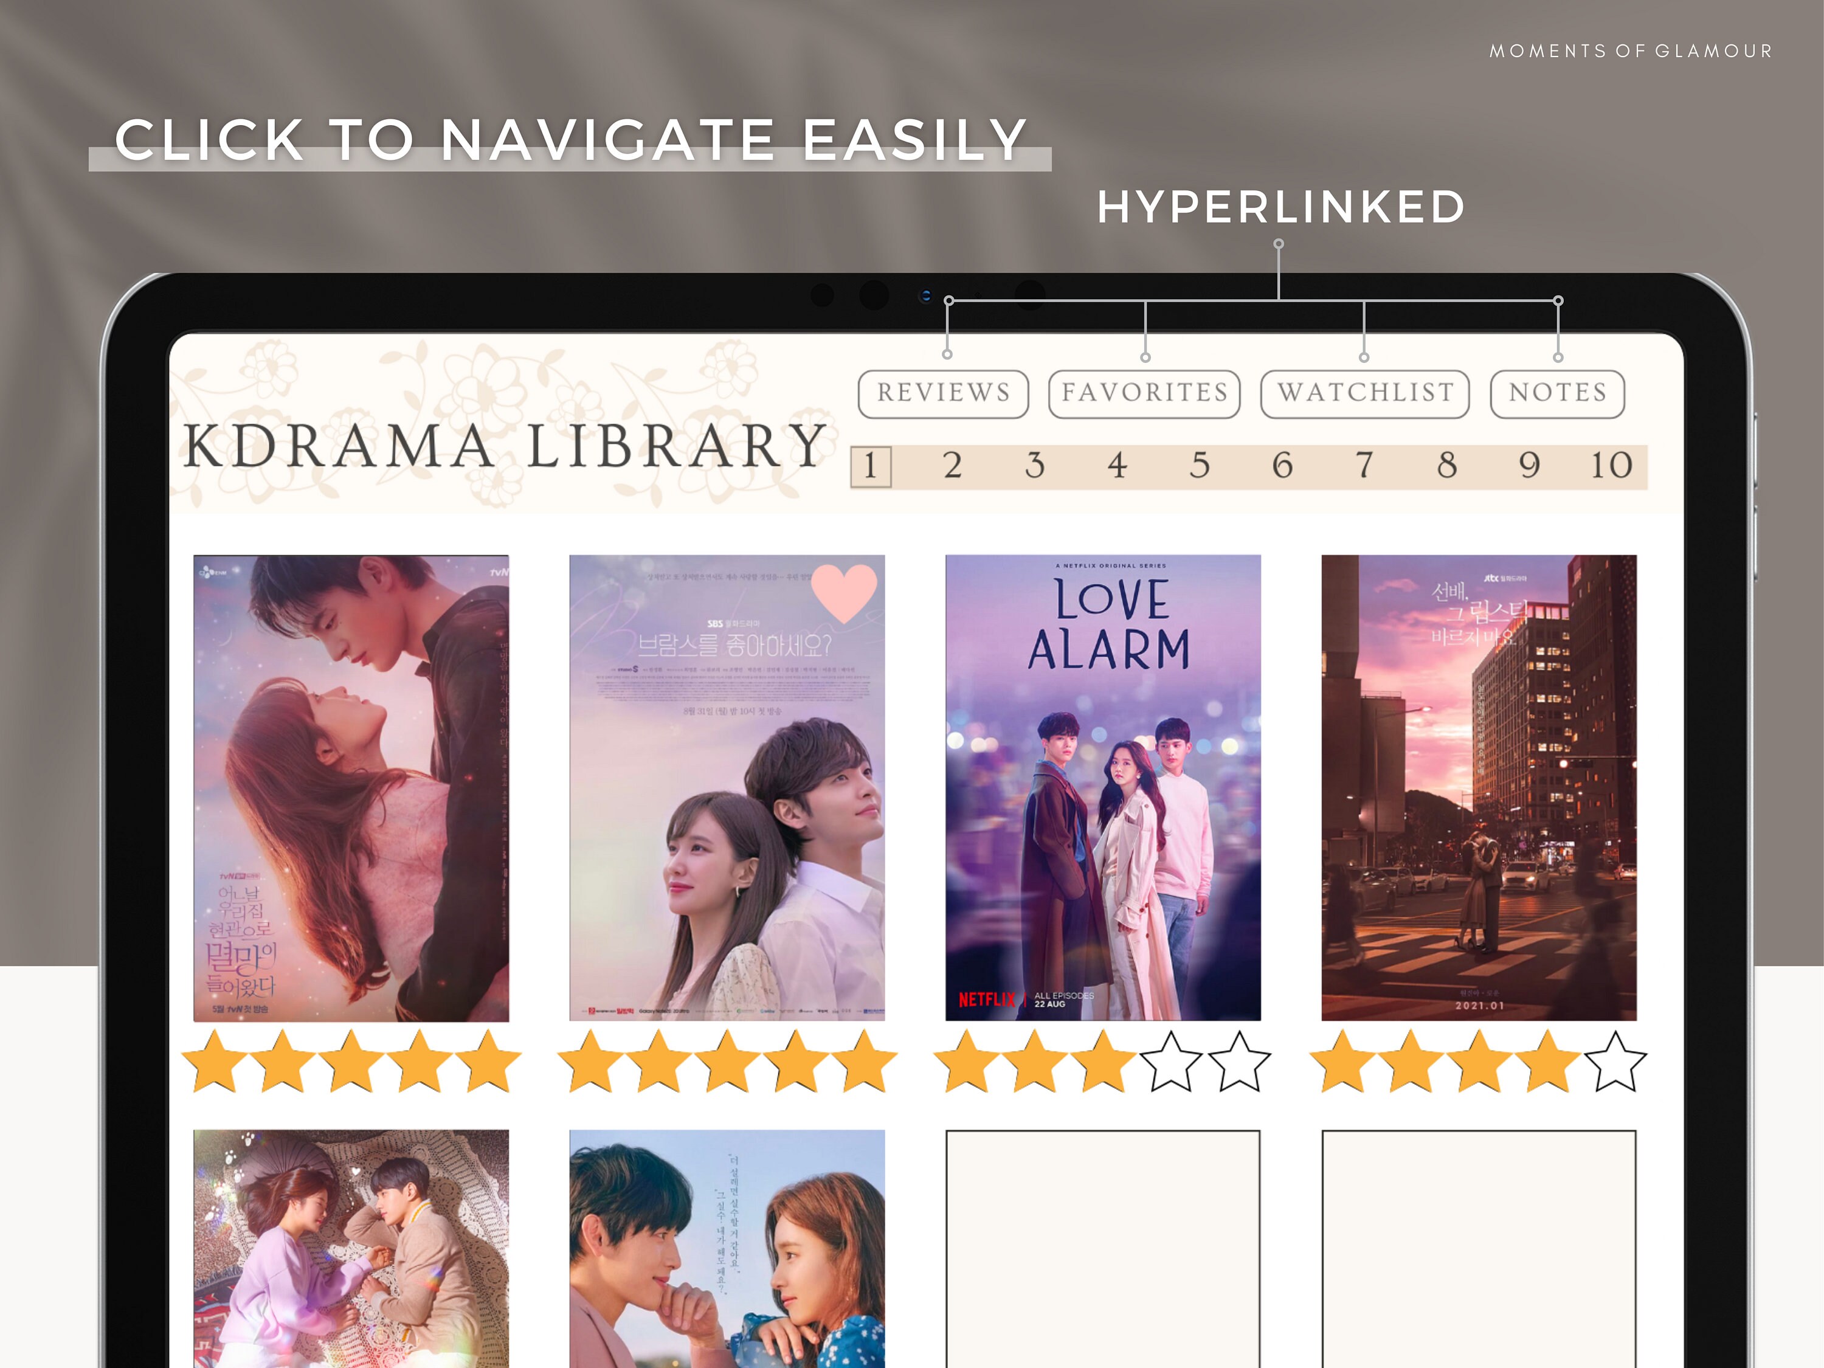Go to page tab 9
Screen dimensions: 1824x1368
1530,466
